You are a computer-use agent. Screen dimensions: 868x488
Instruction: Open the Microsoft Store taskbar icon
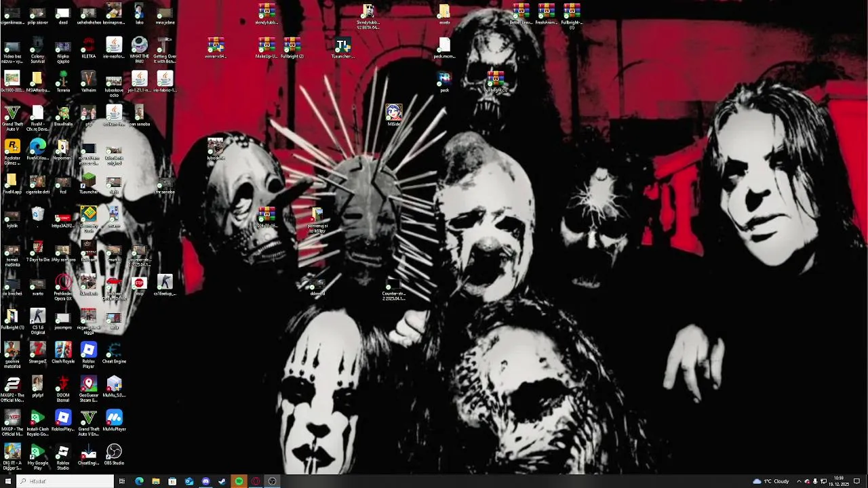(172, 481)
